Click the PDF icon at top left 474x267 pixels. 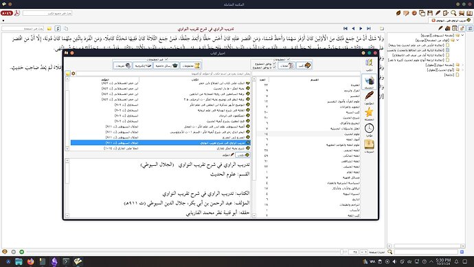17,13
